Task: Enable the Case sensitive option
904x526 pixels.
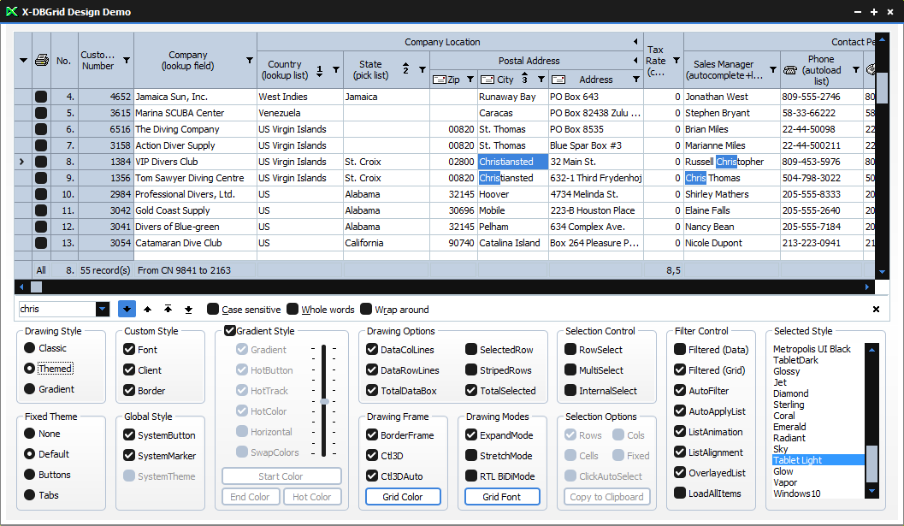Action: (213, 309)
